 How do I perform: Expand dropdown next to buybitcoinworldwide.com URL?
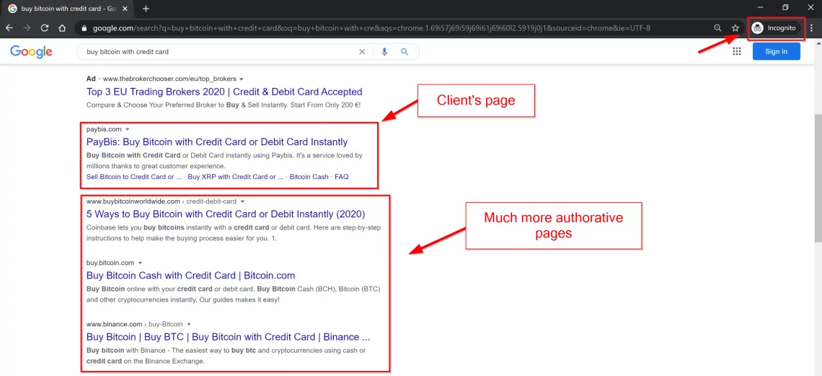point(243,201)
